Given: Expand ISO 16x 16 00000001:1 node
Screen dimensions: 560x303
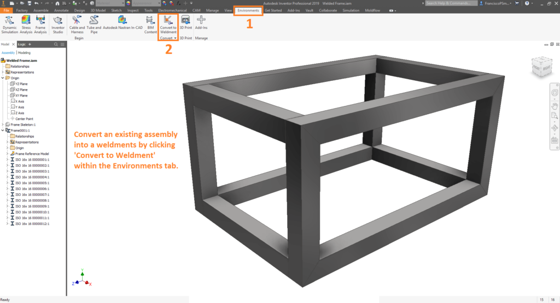Looking at the screenshot, I should 8,160.
